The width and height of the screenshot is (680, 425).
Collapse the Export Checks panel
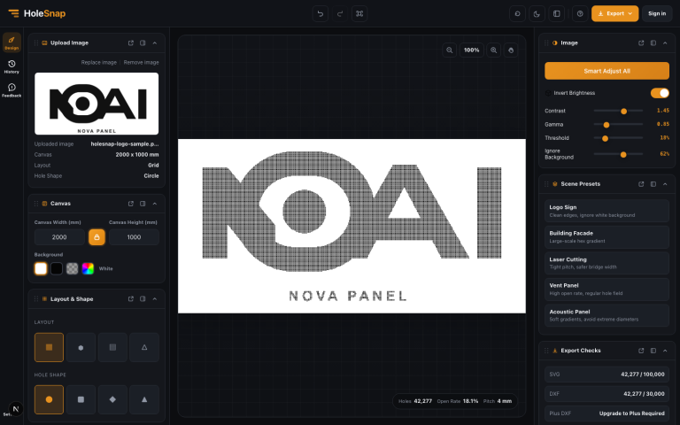point(665,351)
